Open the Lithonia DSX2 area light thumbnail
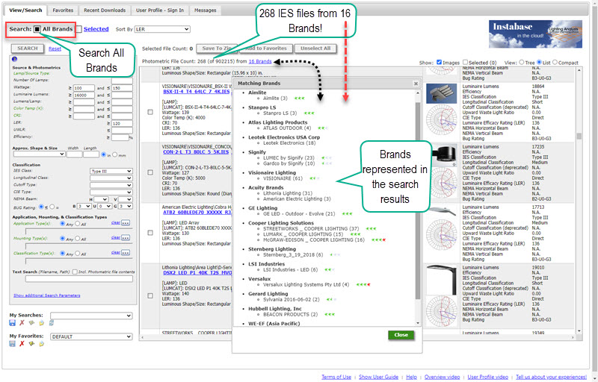The width and height of the screenshot is (598, 382). click(441, 280)
